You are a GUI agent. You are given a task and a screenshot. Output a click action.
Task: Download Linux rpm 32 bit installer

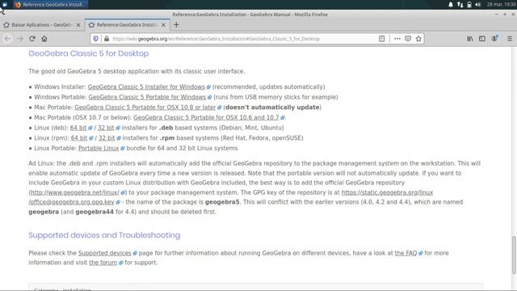(x=107, y=138)
